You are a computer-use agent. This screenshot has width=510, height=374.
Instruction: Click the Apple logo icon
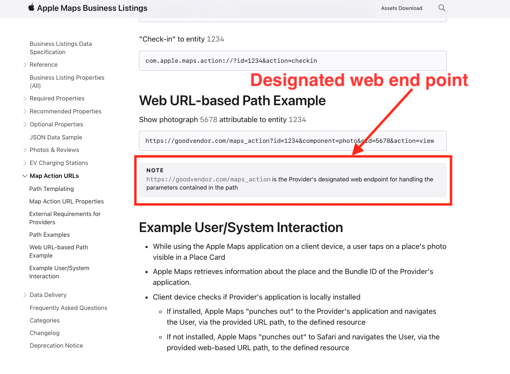pos(31,8)
